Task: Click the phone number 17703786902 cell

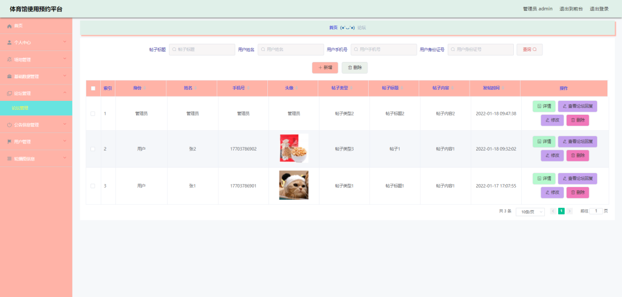Action: click(x=243, y=149)
